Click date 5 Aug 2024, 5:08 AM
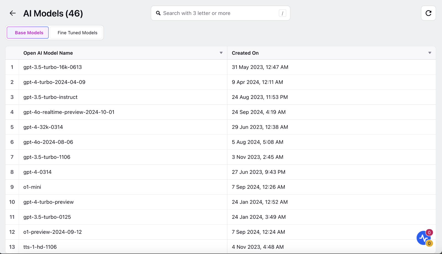442x254 pixels. point(257,142)
